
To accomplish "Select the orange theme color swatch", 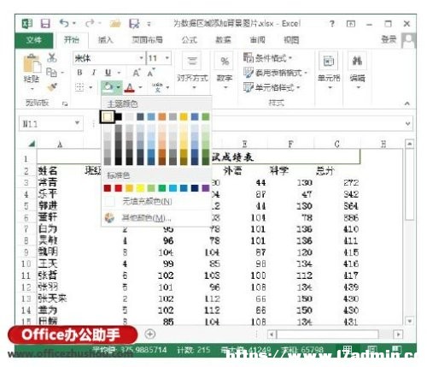I will tap(162, 116).
